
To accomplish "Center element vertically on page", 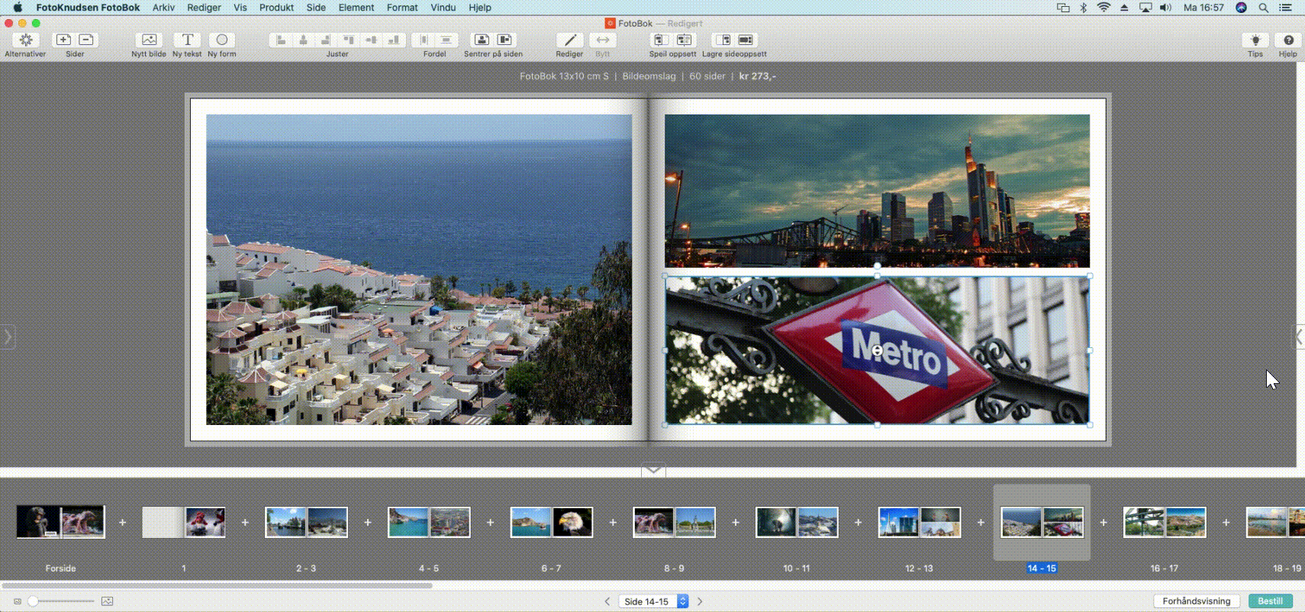I will click(504, 40).
